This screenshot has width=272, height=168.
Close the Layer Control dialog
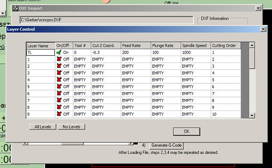pos(263,29)
